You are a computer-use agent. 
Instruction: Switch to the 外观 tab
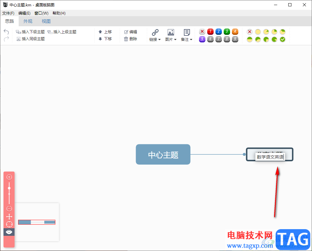click(x=28, y=21)
